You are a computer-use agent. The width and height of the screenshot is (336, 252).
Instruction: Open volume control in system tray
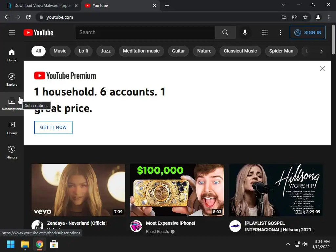(x=305, y=244)
